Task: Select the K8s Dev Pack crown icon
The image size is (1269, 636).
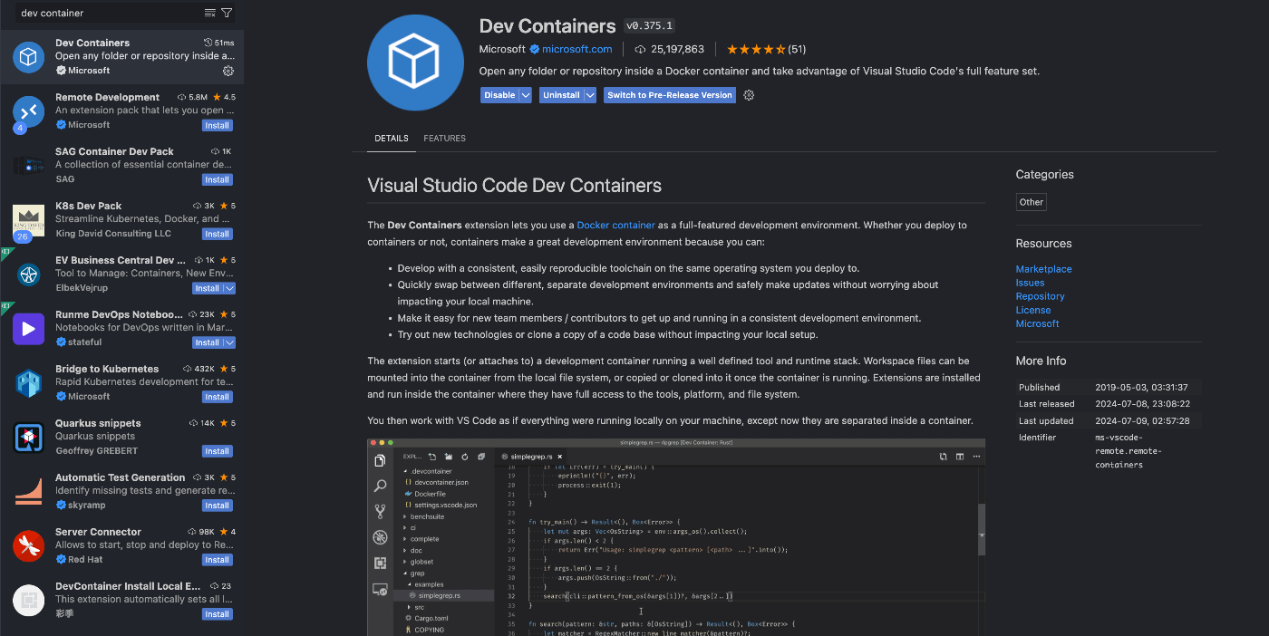Action: click(28, 220)
